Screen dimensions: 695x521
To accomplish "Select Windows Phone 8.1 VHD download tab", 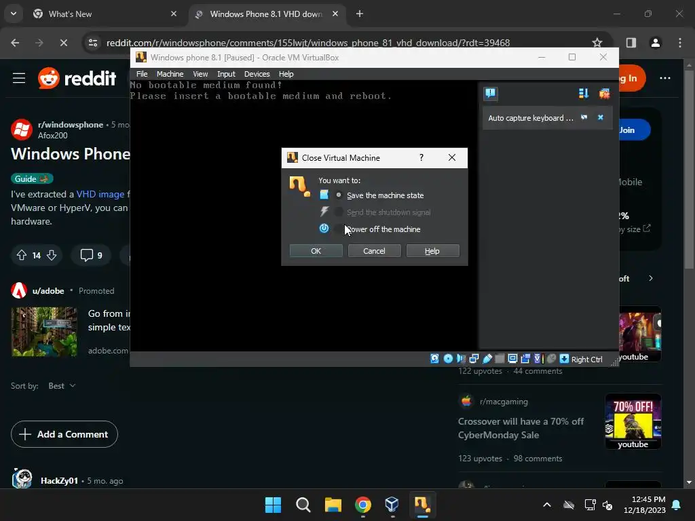I will click(266, 14).
